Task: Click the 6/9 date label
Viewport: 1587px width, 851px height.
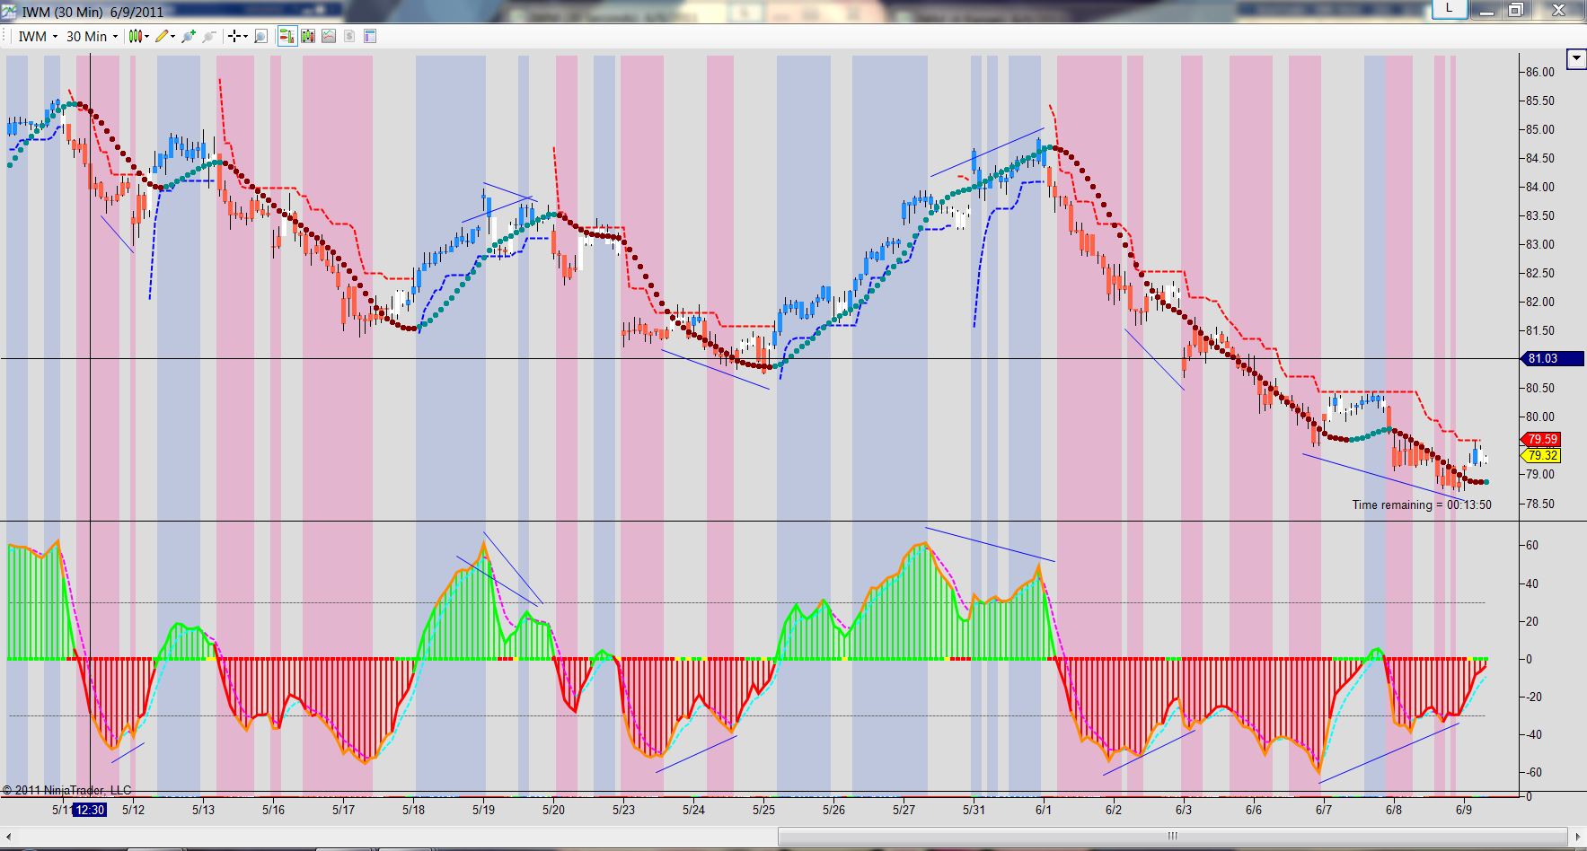Action: (1463, 810)
